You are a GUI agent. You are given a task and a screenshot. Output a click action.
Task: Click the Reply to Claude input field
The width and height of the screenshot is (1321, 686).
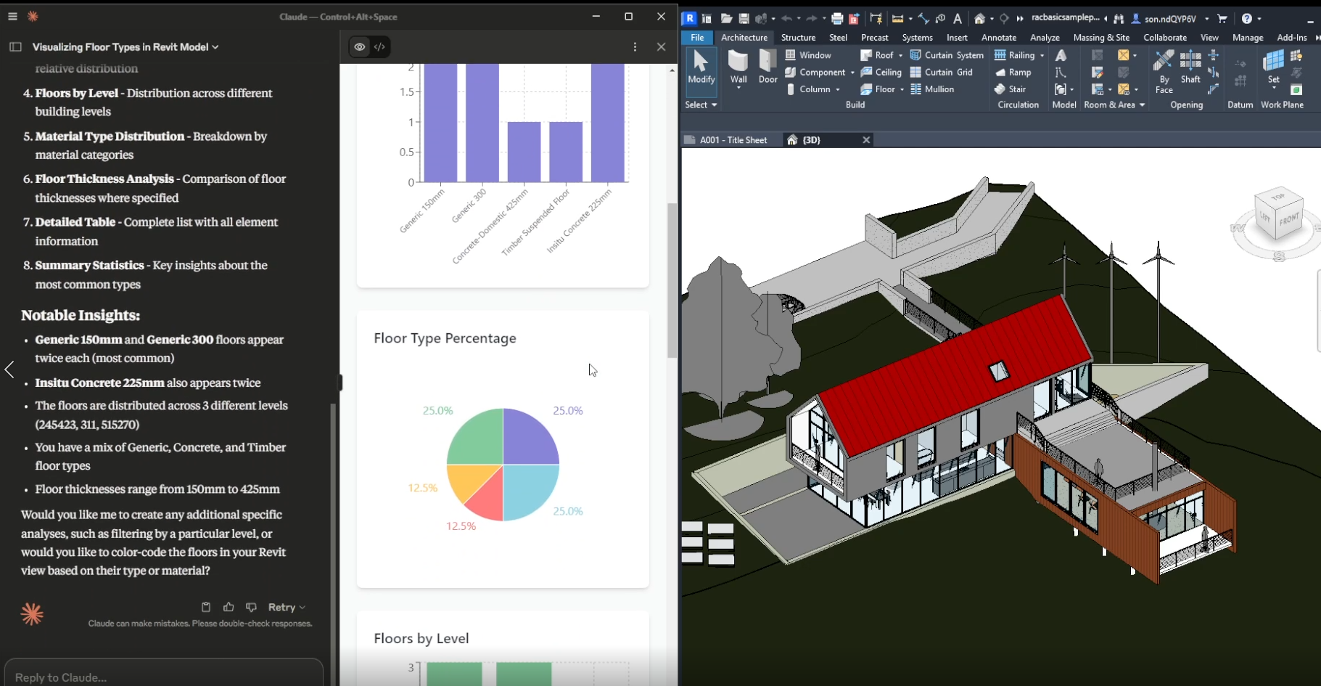coord(163,677)
